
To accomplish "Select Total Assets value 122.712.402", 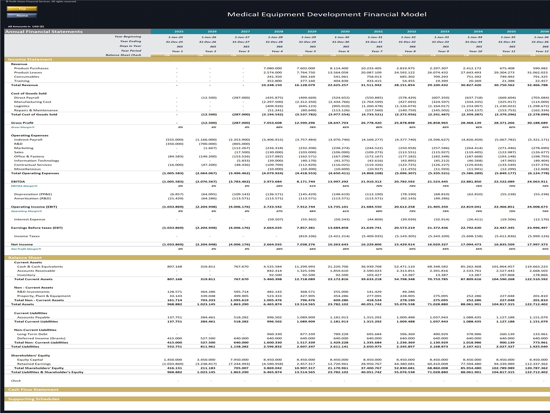I will pyautogui.click(x=536, y=304).
